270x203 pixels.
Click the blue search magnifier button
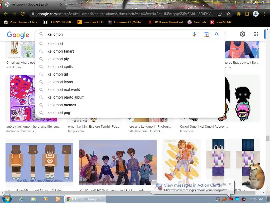point(217,34)
